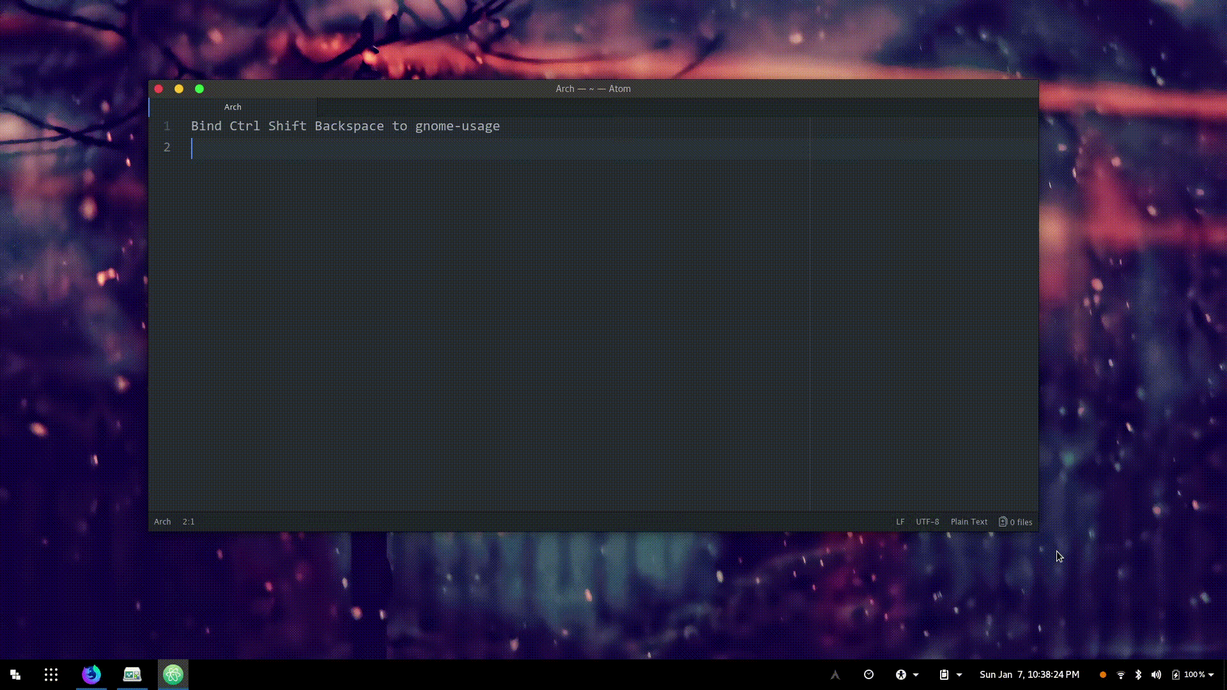The image size is (1227, 690).
Task: Open the system monitor taskbar app
Action: coord(132,675)
